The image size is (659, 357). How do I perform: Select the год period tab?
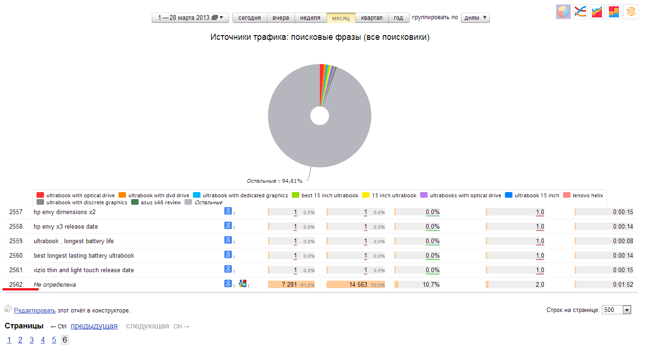399,18
